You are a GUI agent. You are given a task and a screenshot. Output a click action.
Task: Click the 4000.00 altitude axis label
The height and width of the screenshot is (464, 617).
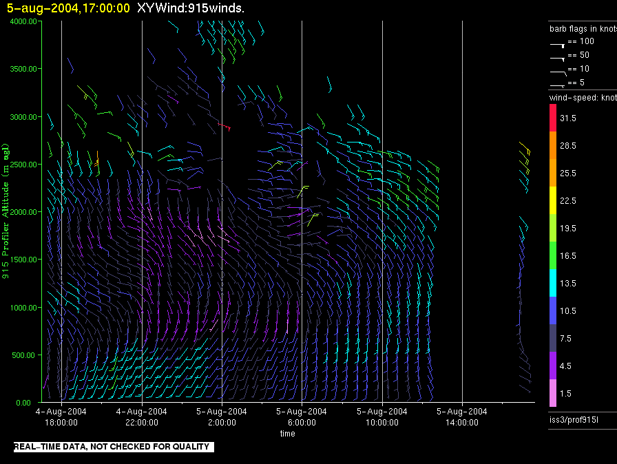coord(23,21)
